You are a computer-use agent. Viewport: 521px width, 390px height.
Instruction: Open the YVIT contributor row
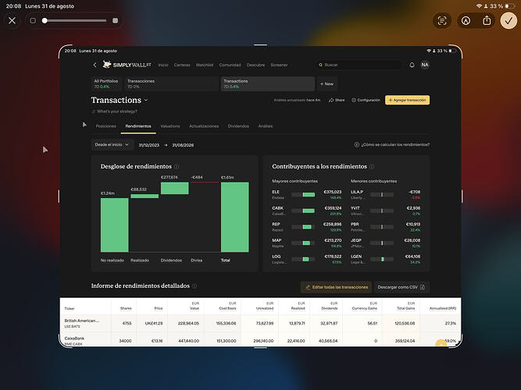pyautogui.click(x=385, y=211)
